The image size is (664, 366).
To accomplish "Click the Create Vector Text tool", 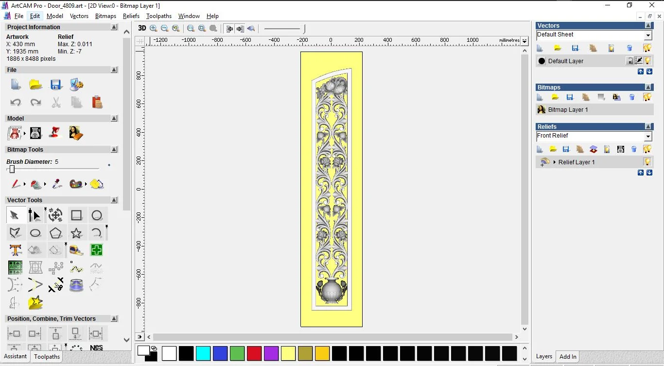I will click(x=16, y=250).
